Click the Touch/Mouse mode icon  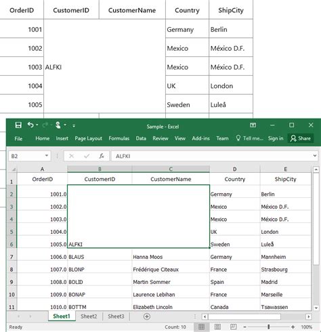coord(58,125)
